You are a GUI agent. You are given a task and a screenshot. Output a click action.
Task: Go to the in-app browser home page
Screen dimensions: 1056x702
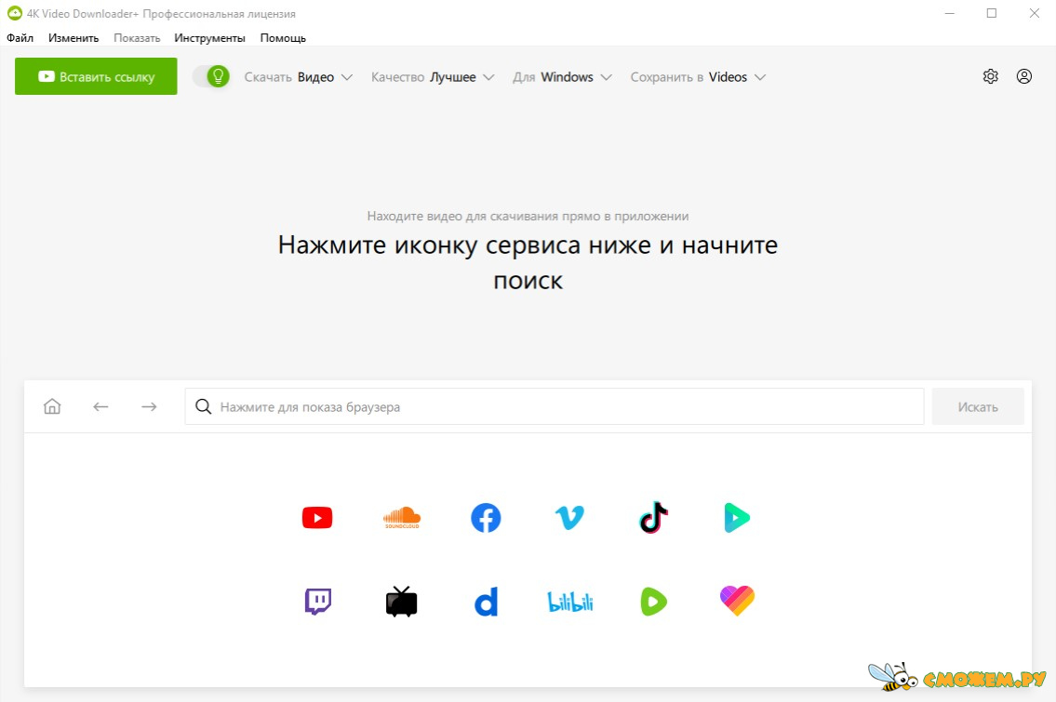[52, 406]
